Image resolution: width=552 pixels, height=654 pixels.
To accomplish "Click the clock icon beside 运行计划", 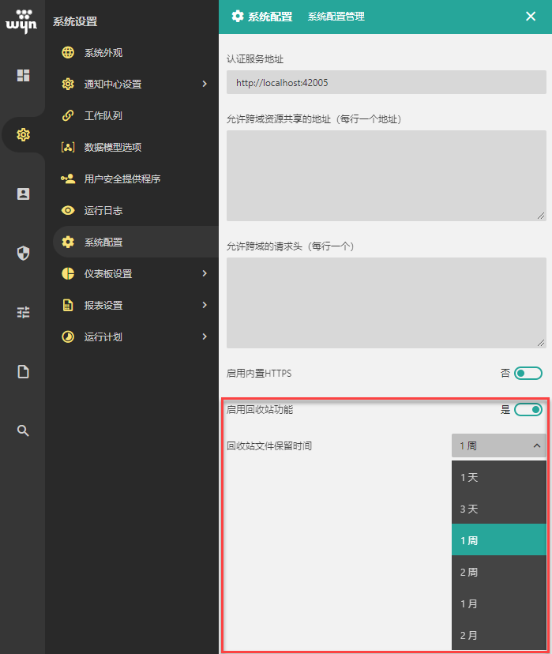I will click(x=68, y=337).
